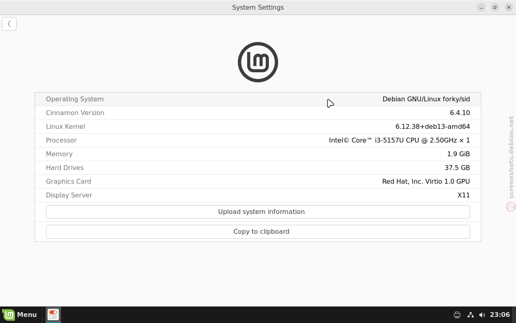Screen dimensions: 516x323
Task: Close the System Settings window
Action: (x=509, y=7)
